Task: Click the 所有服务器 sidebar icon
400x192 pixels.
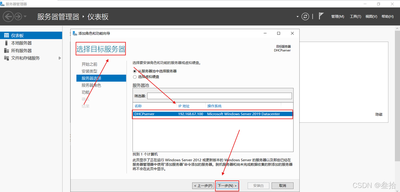Action: pos(6,51)
